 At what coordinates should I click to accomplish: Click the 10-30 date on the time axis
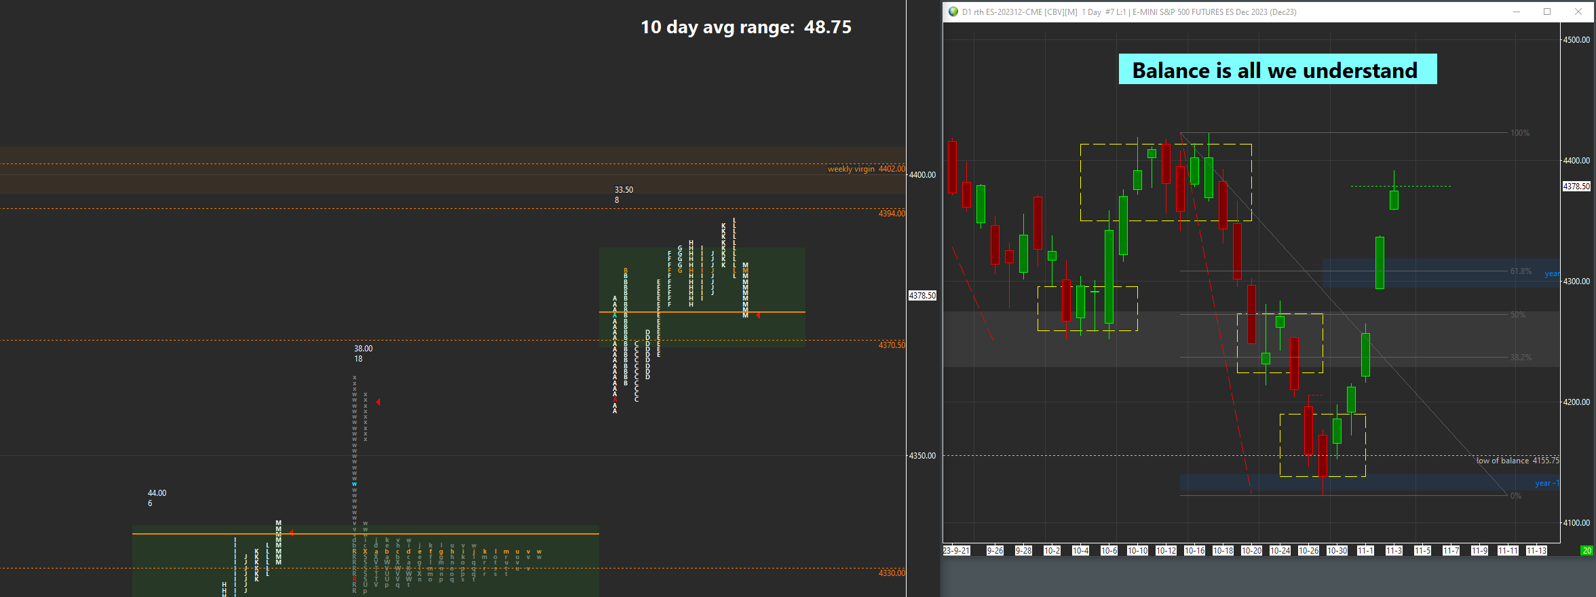tap(1337, 551)
